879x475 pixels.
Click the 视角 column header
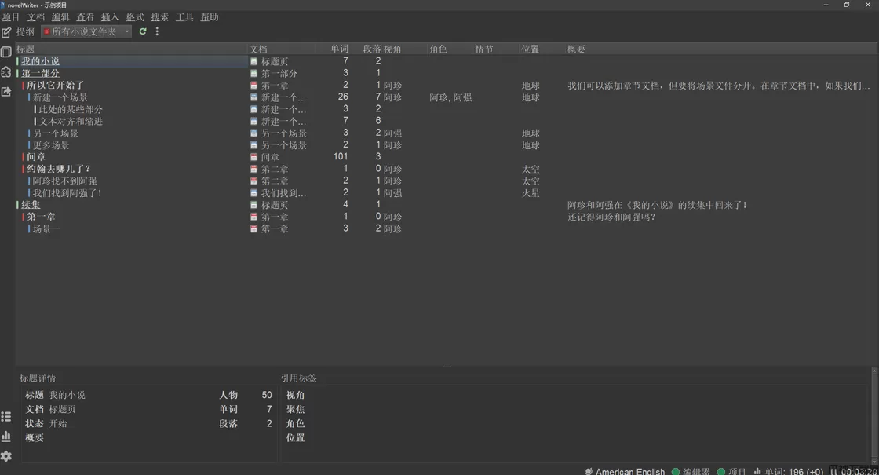tap(392, 49)
